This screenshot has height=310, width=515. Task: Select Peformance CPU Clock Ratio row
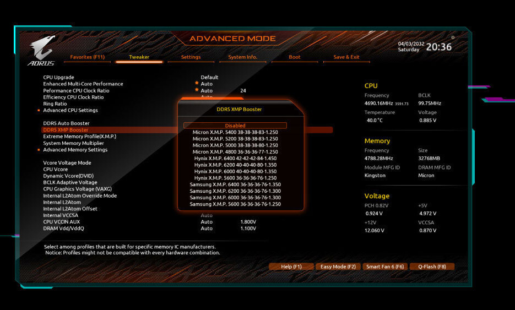[76, 91]
